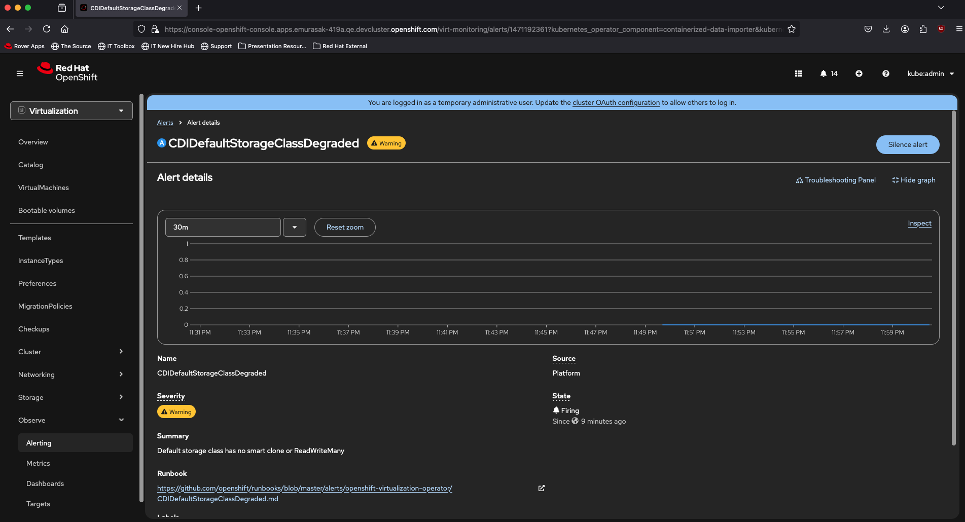Screen dimensions: 965x522
Task: Follow the Inspect link on the graph
Action: tap(919, 223)
